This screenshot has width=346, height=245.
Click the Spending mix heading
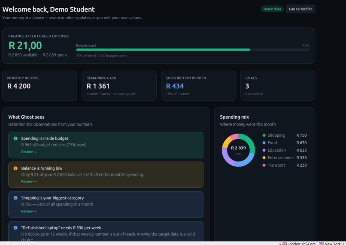[x=234, y=117]
